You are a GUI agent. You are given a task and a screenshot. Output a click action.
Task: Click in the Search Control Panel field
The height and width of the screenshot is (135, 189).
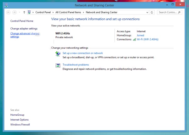coord(168,12)
